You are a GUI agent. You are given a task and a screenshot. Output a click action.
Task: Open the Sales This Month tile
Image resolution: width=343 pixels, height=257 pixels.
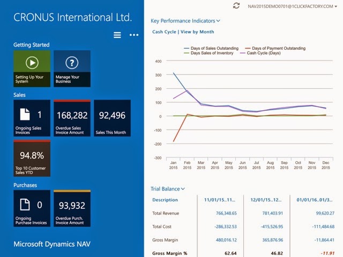click(112, 118)
